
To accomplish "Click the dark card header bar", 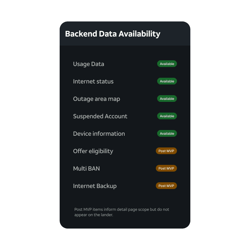I will [125, 34].
